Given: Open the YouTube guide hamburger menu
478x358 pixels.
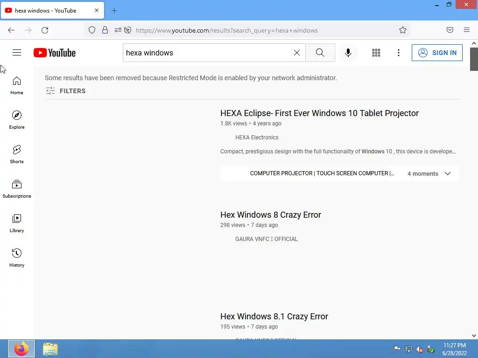Looking at the screenshot, I should click(x=17, y=53).
